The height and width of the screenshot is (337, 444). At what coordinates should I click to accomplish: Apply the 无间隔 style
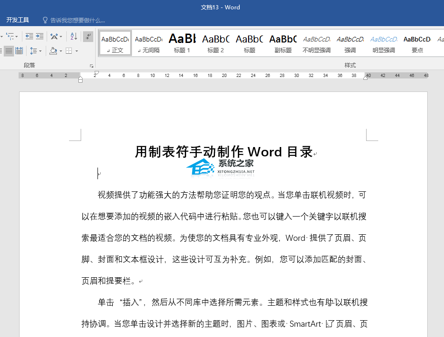pyautogui.click(x=148, y=43)
